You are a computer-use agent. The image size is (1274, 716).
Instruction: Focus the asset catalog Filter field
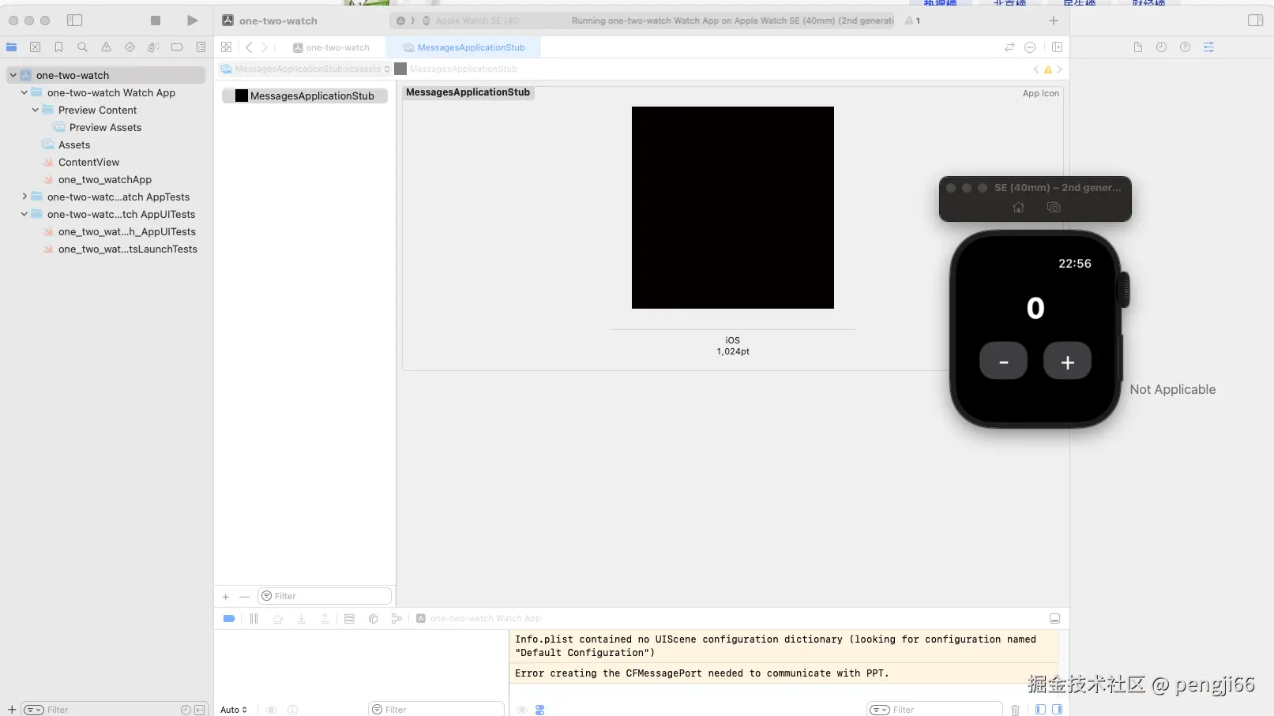325,596
